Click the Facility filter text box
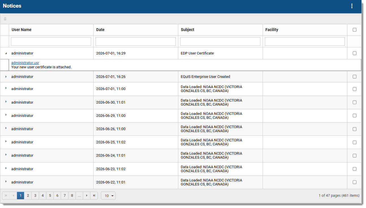Image resolution: width=366 pixels, height=208 pixels. 305,41
